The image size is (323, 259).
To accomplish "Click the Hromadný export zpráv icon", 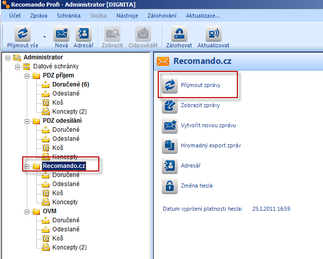I will click(x=170, y=146).
